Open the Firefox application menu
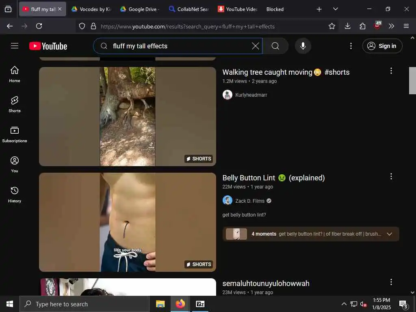416x312 pixels. tap(406, 26)
